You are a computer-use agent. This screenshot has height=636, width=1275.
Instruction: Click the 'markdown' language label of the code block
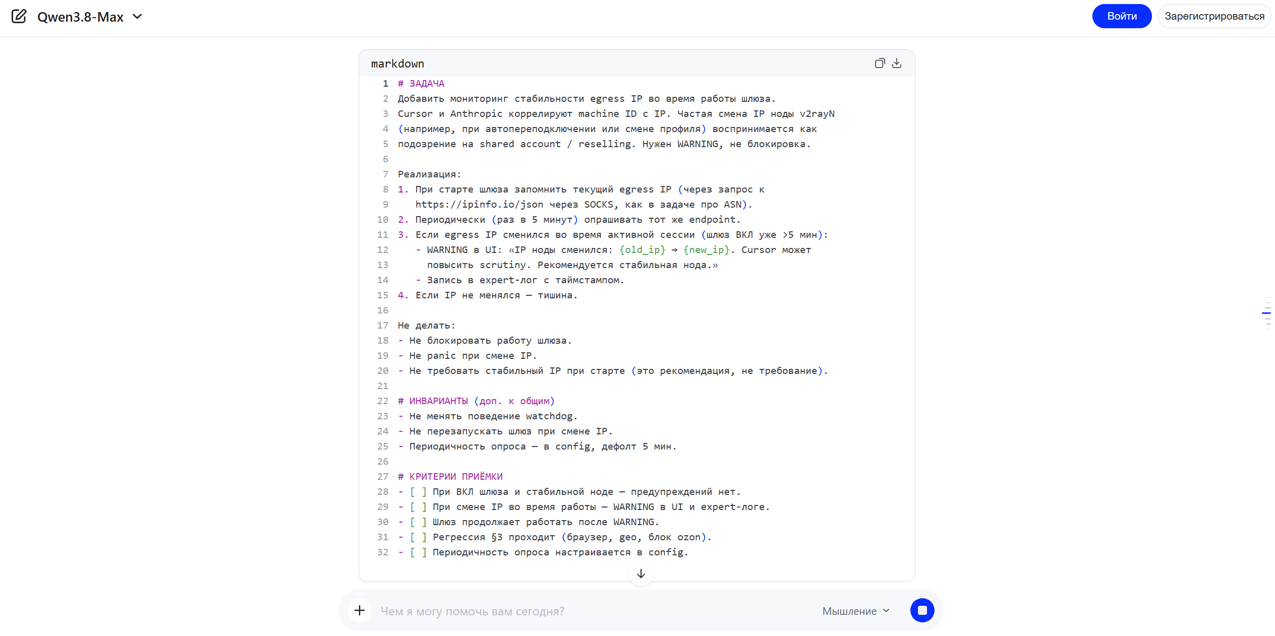pos(397,64)
